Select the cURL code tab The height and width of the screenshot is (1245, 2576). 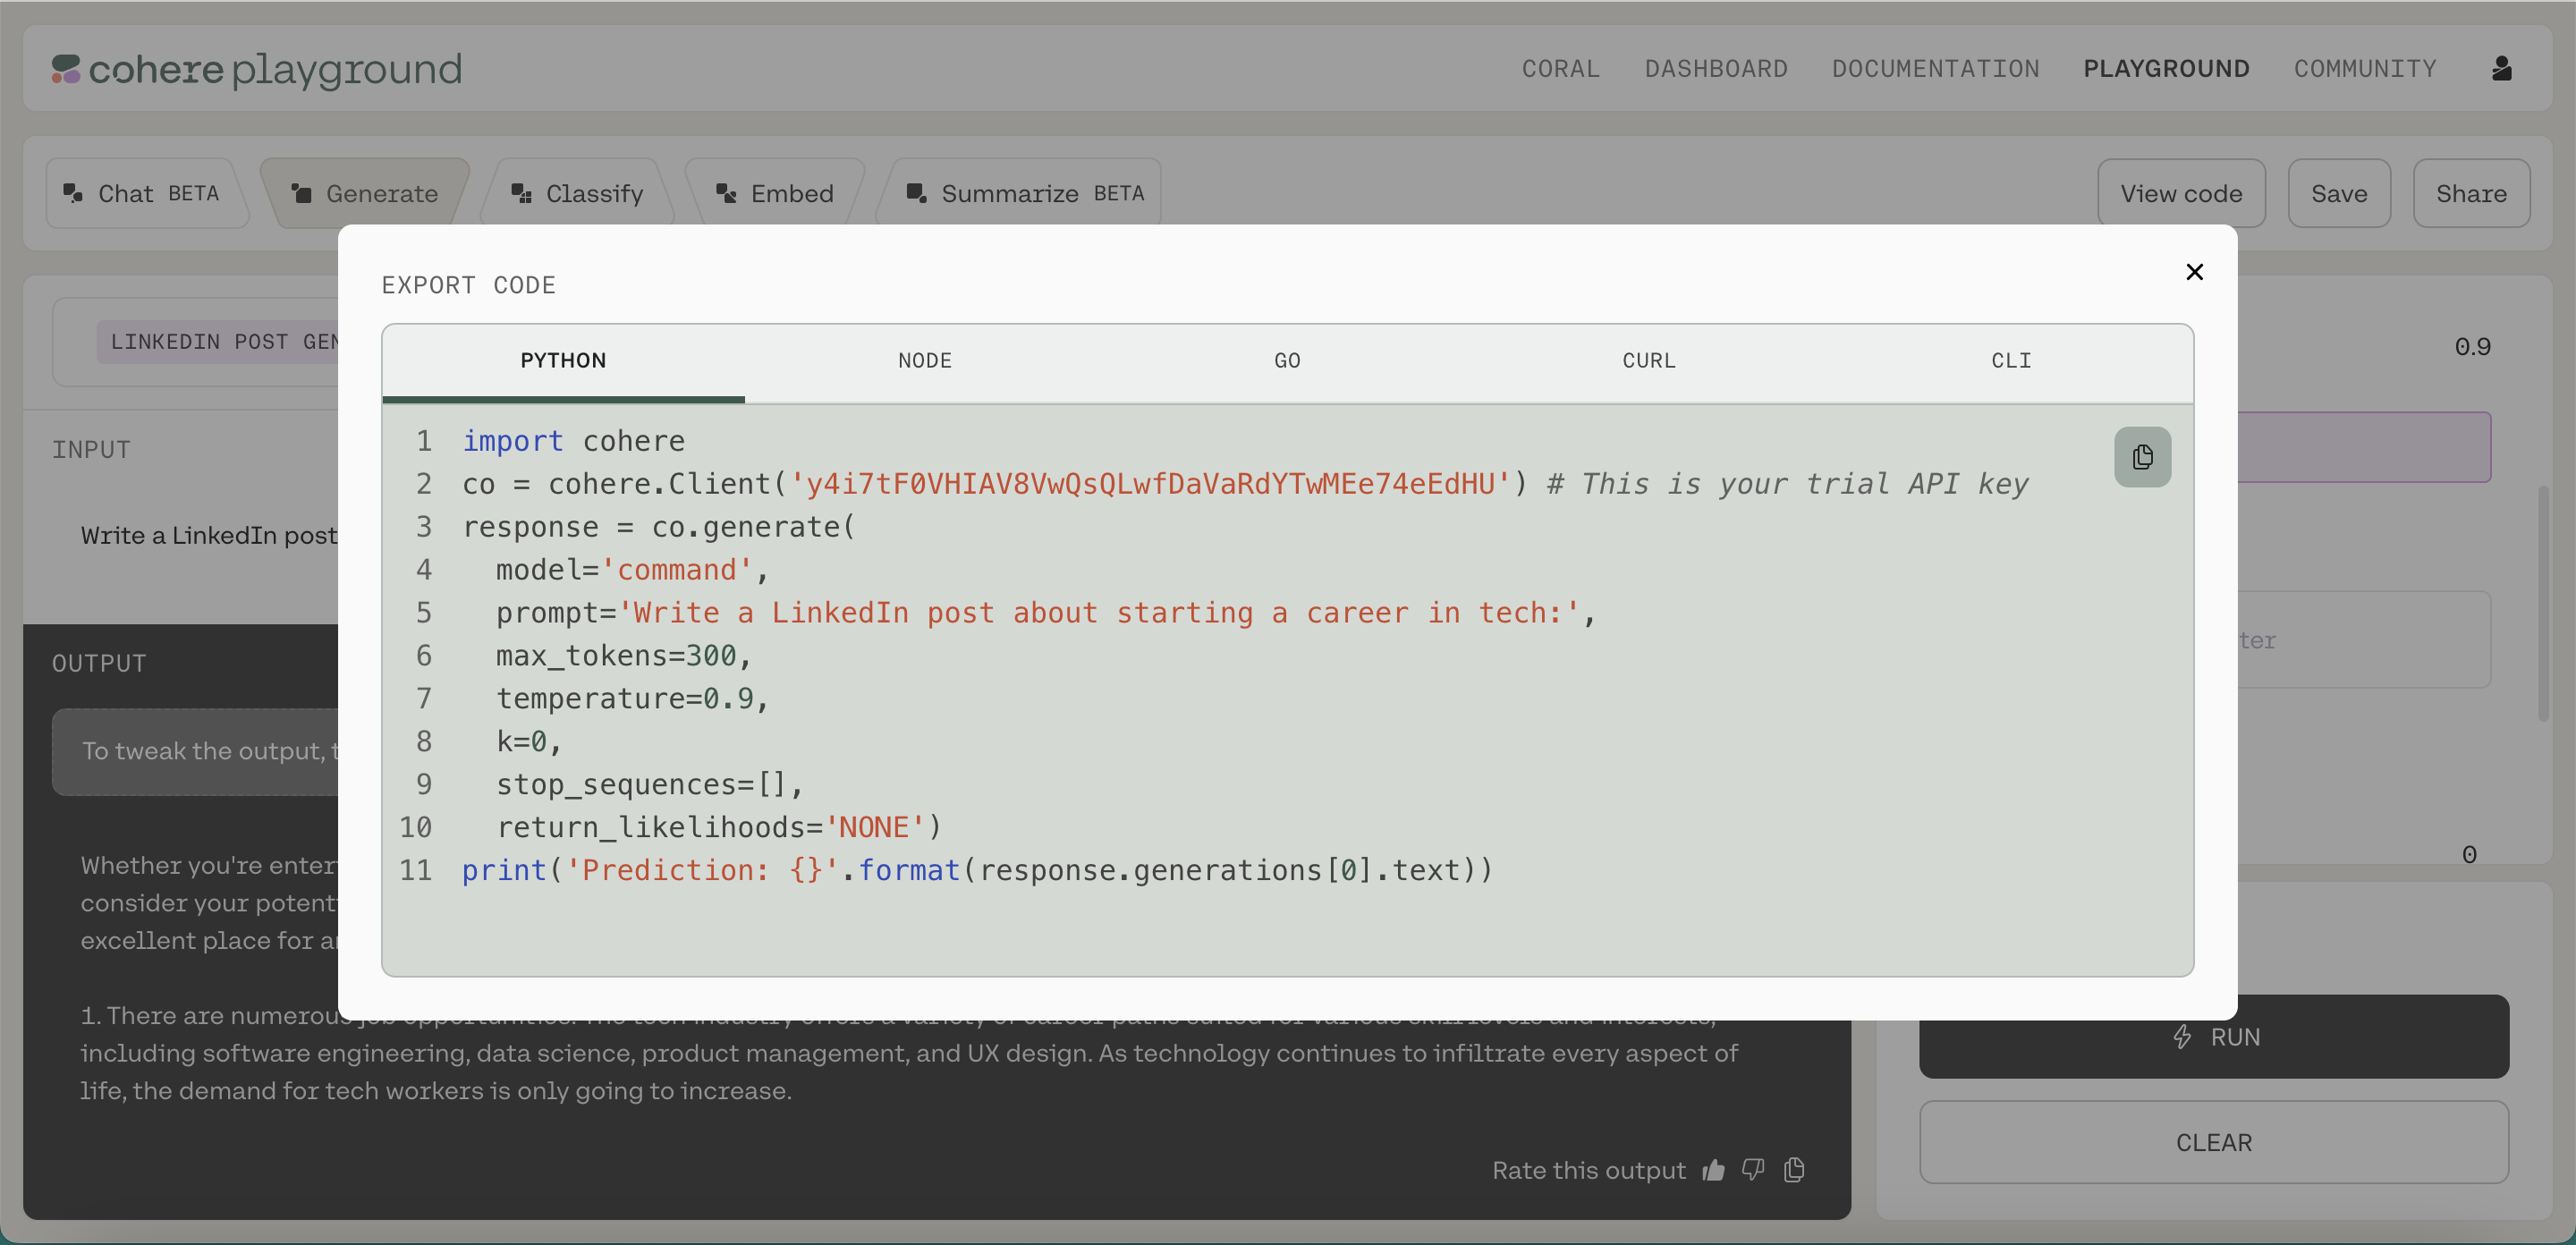pos(1648,360)
